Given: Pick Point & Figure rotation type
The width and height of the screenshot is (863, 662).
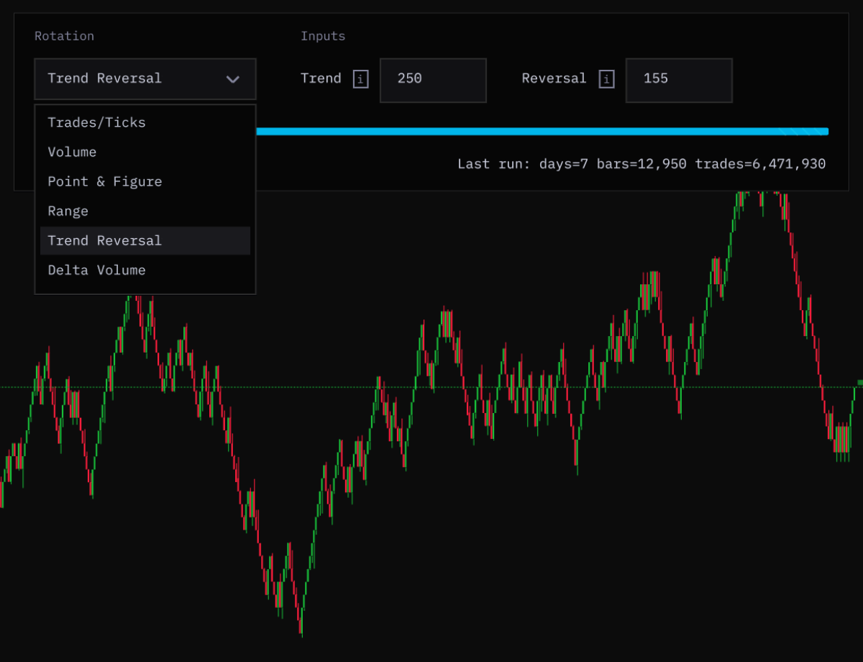Looking at the screenshot, I should pyautogui.click(x=145, y=181).
